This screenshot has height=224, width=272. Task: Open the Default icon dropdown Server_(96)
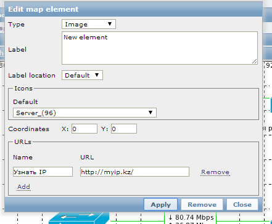point(84,113)
